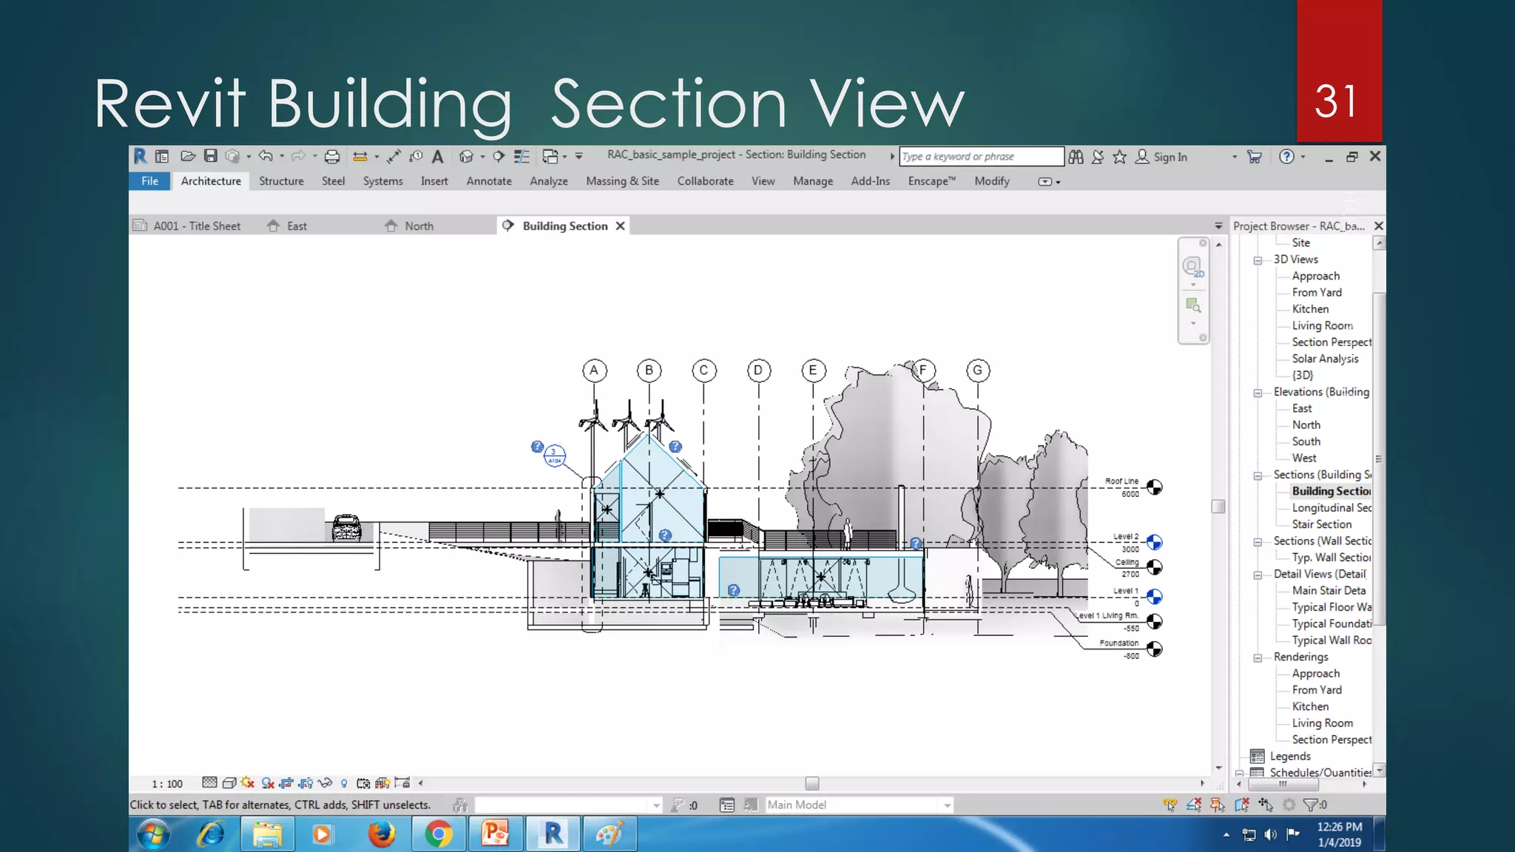Click the Thin Lines icon
The height and width of the screenshot is (852, 1515).
pyautogui.click(x=522, y=156)
